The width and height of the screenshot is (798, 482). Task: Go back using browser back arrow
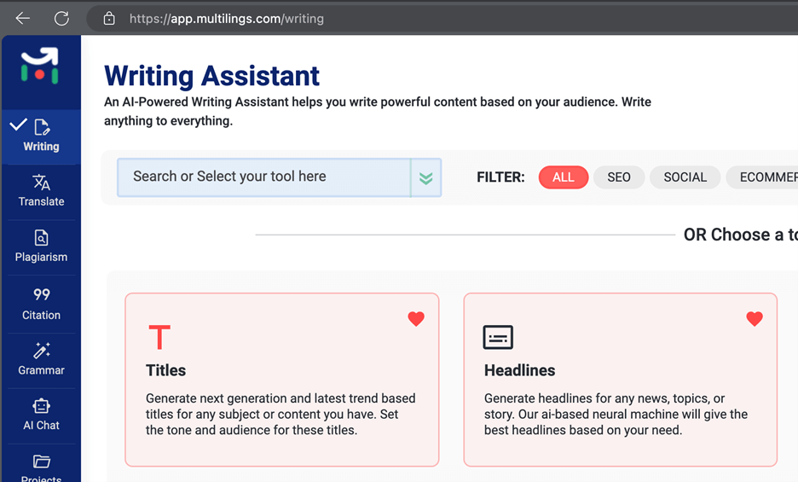tap(23, 19)
